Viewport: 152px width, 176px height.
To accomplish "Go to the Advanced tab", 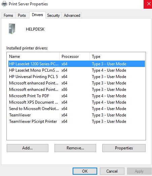I will point(72,15).
